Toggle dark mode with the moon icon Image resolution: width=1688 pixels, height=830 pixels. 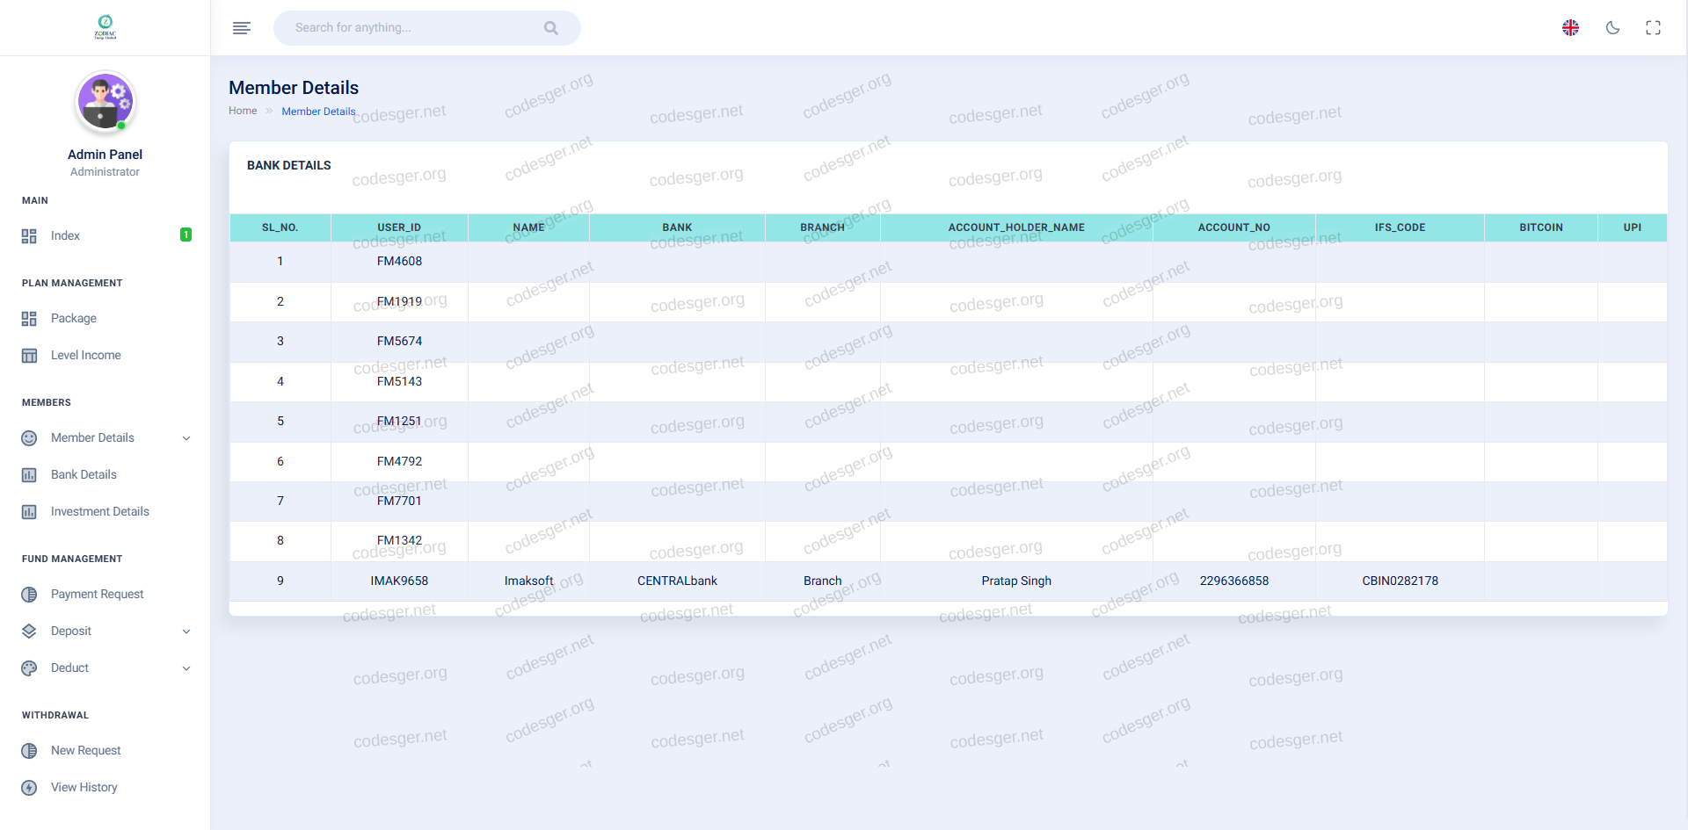coord(1612,28)
